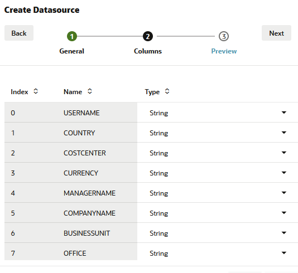This screenshot has height=273, width=298.
Task: Expand type dropdown for CURRENCY row
Action: [284, 173]
